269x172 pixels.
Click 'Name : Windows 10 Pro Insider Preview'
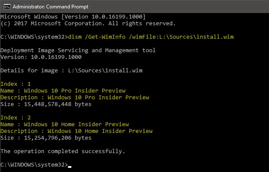click(63, 91)
